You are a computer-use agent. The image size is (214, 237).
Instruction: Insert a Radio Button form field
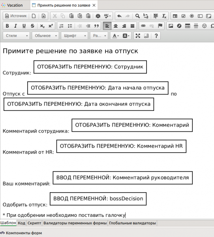(x=192, y=16)
